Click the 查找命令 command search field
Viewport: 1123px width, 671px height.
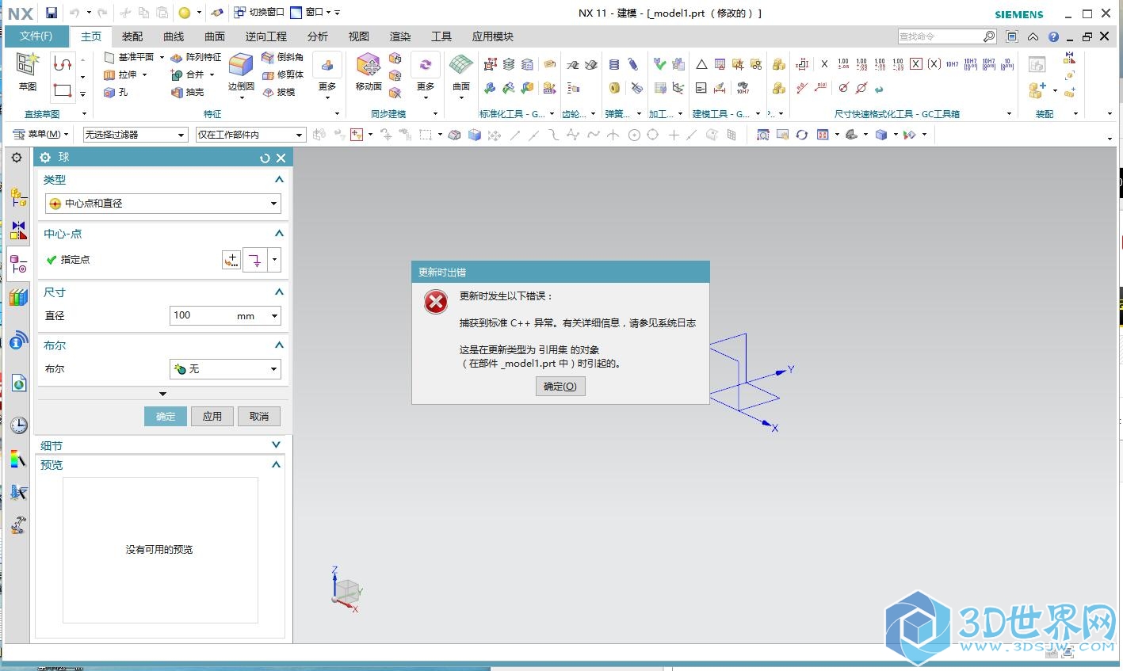(940, 36)
